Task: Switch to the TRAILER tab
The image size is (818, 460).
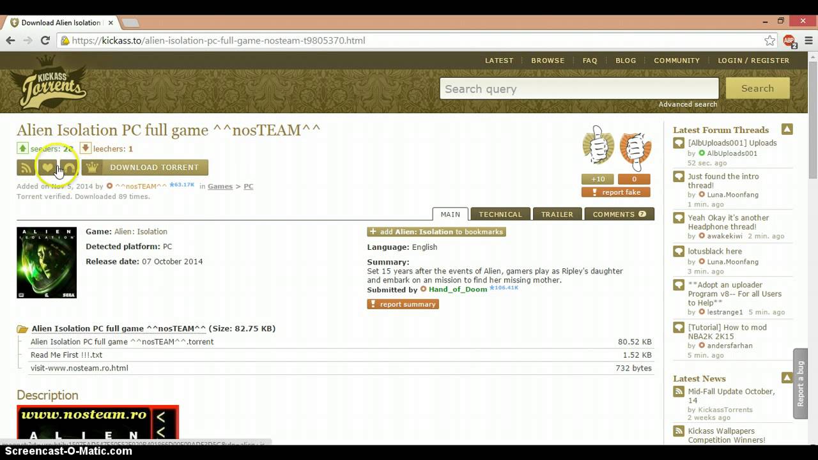Action: click(x=557, y=214)
